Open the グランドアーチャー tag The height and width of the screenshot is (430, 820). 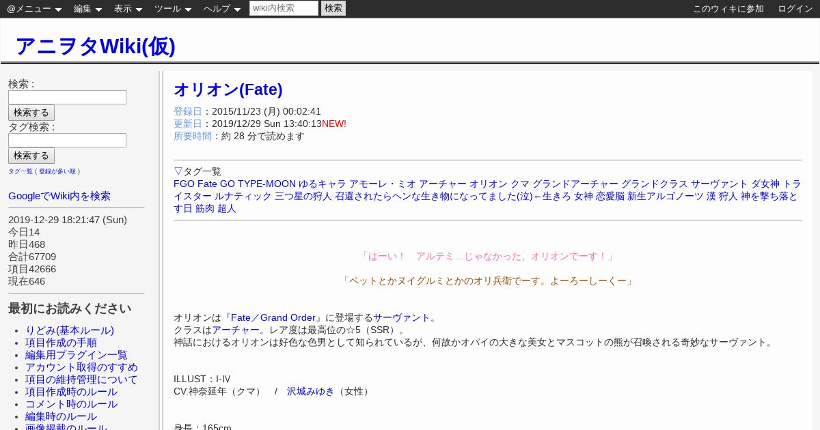pos(575,184)
